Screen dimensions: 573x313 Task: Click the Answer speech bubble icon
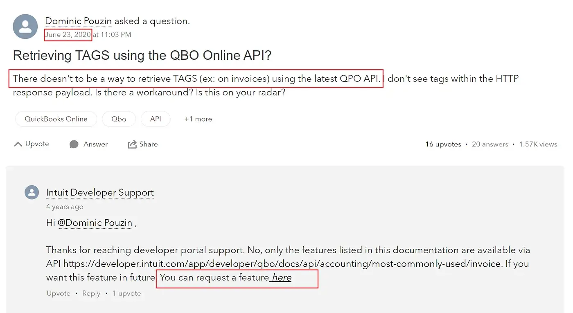(74, 144)
